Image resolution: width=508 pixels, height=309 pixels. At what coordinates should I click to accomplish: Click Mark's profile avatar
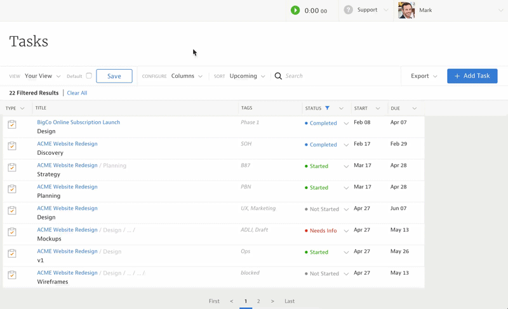pos(406,10)
